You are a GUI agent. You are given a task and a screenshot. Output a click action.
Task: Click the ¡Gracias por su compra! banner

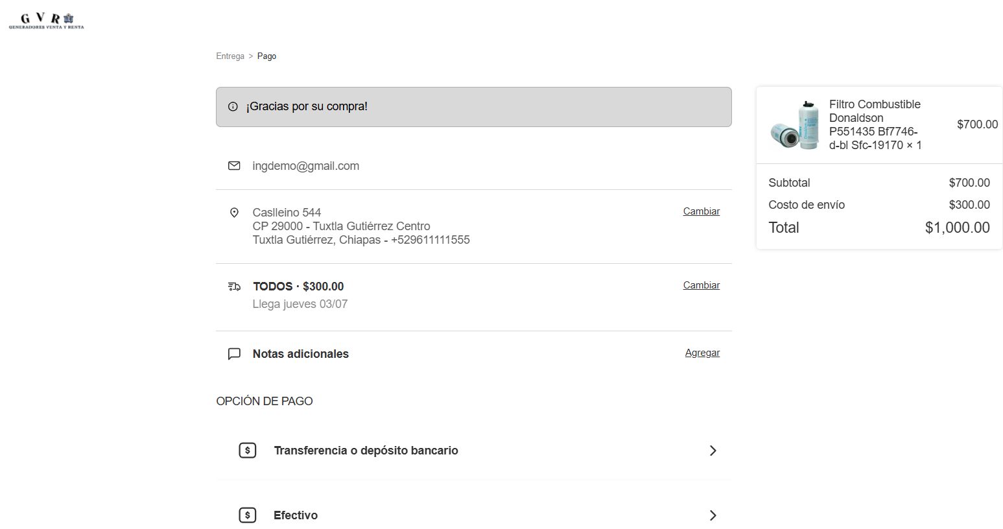point(474,107)
